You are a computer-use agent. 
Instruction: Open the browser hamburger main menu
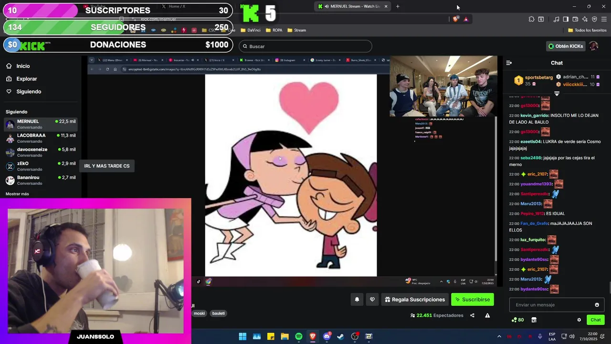pyautogui.click(x=604, y=19)
